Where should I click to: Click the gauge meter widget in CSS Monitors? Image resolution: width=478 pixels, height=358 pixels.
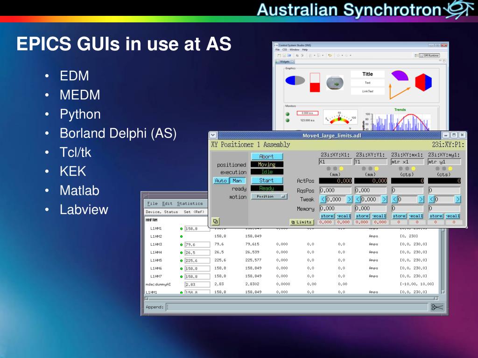tap(340, 118)
